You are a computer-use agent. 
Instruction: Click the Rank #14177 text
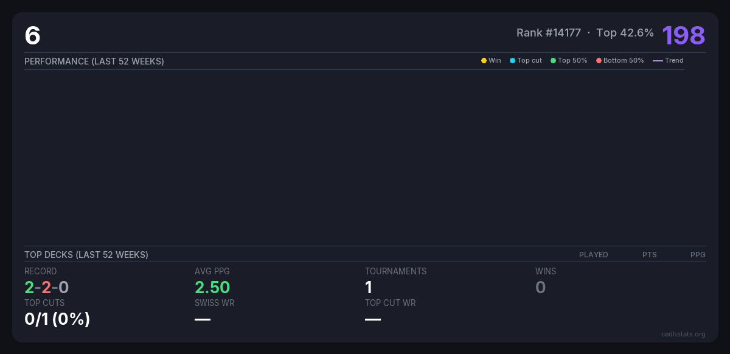click(x=548, y=33)
